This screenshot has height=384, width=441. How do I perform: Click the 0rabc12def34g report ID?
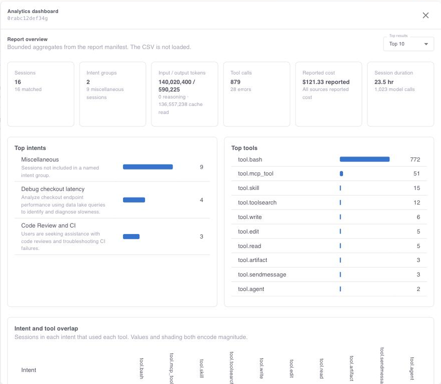[27, 18]
